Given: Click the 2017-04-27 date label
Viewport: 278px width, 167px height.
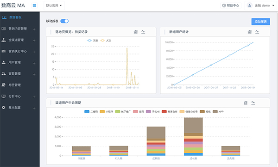Looking at the screenshot, I should pyautogui.click(x=211, y=88).
